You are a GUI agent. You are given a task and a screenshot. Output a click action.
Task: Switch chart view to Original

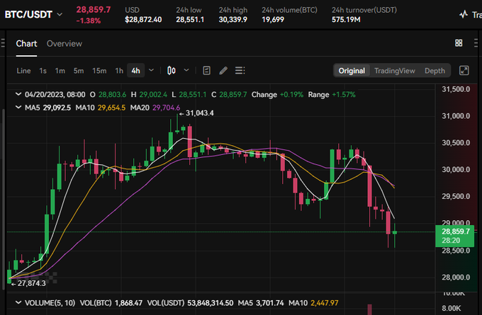(352, 71)
